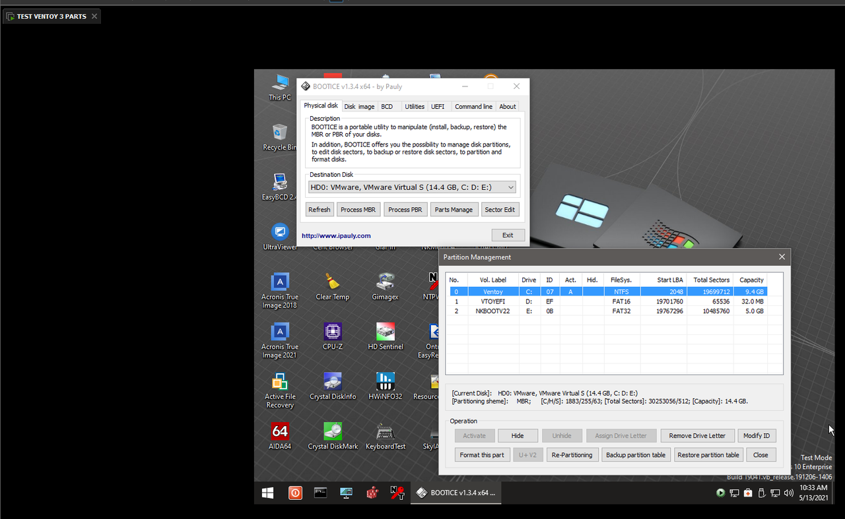Open the BCD tab
Screen dimensions: 845x519
coord(387,106)
